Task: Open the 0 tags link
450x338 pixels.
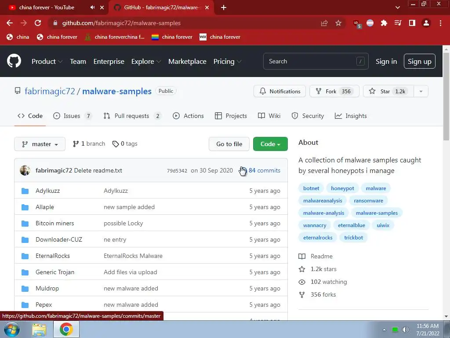Action: coord(125,144)
